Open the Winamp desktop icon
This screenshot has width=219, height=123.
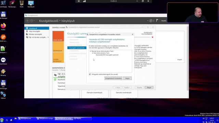point(3,72)
